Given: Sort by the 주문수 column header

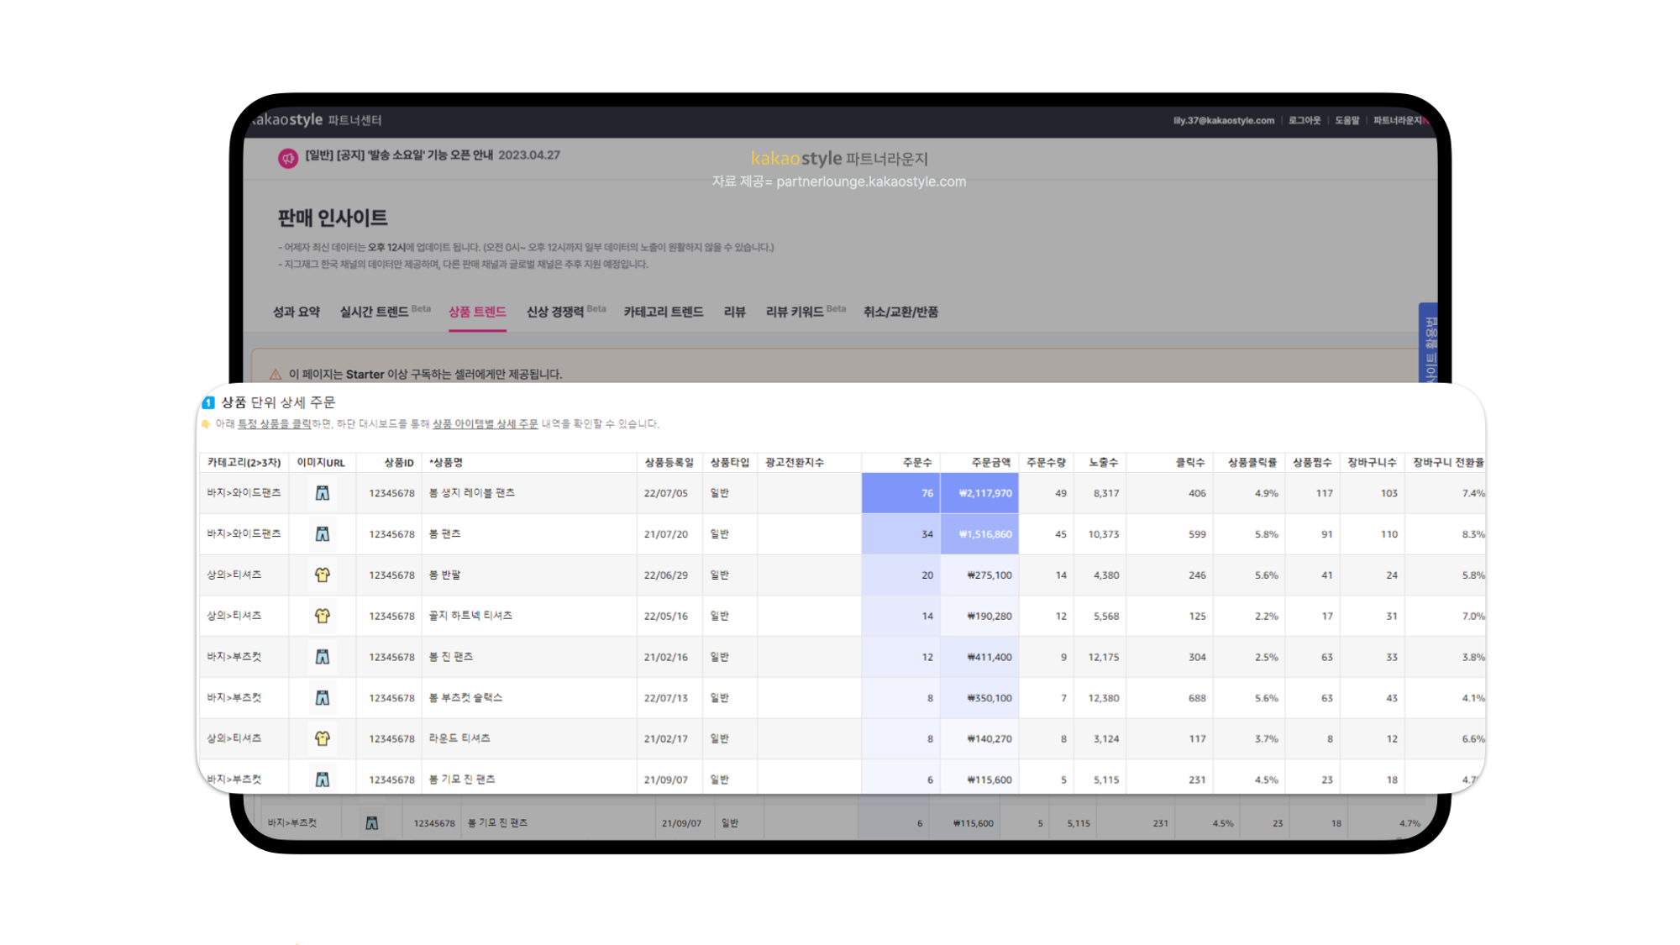Looking at the screenshot, I should (x=917, y=463).
